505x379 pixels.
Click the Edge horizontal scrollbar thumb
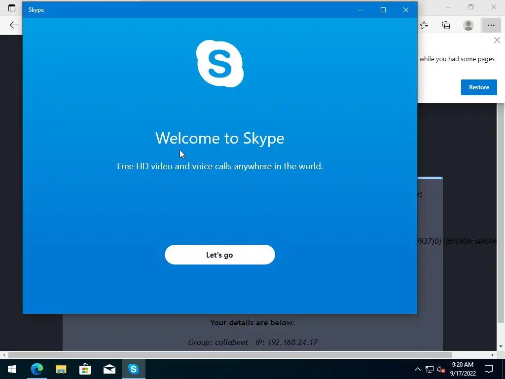(230, 355)
